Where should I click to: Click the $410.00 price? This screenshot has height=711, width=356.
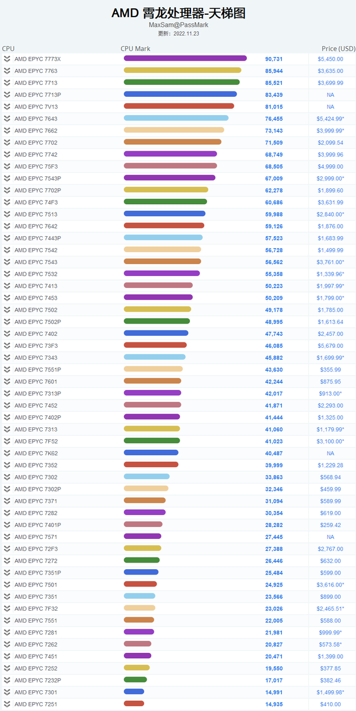[330, 704]
